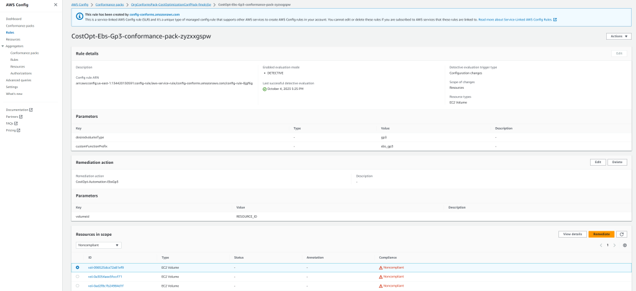The image size is (636, 291).
Task: Open volume vol-0a5054aee5fcccf71 link
Action: tap(105, 276)
